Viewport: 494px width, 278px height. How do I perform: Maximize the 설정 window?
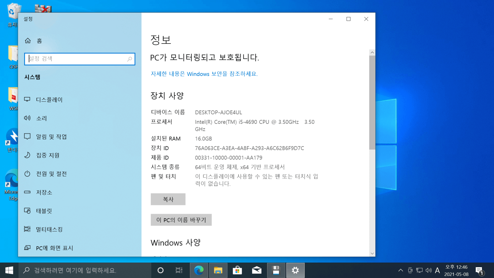(x=348, y=19)
